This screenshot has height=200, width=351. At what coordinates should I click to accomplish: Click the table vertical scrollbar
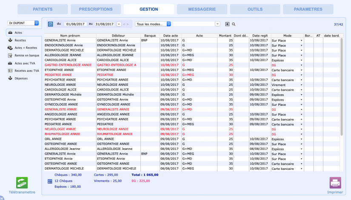pyautogui.click(x=342, y=87)
